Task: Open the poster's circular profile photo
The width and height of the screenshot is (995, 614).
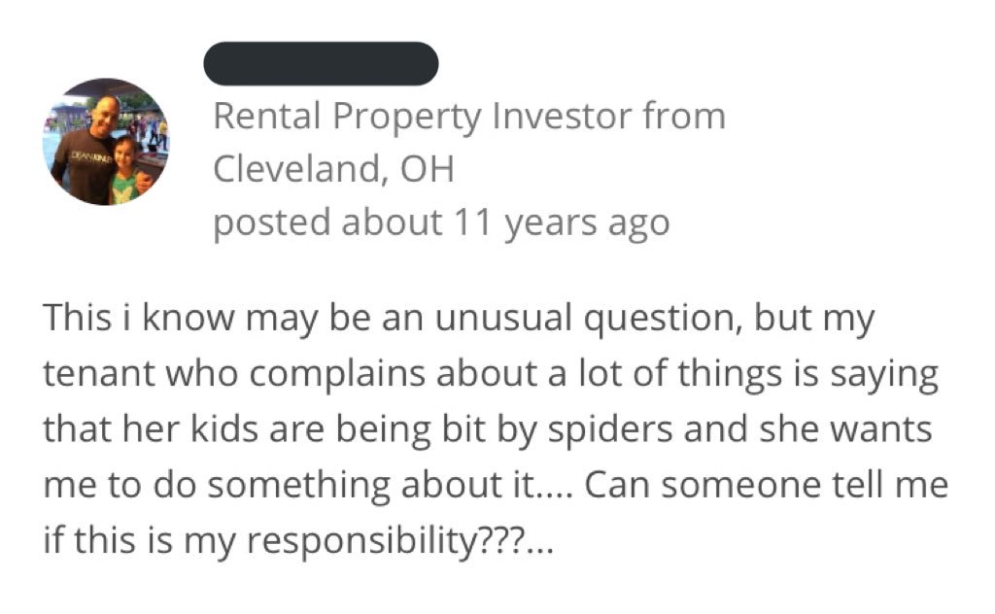Action: coord(106,142)
